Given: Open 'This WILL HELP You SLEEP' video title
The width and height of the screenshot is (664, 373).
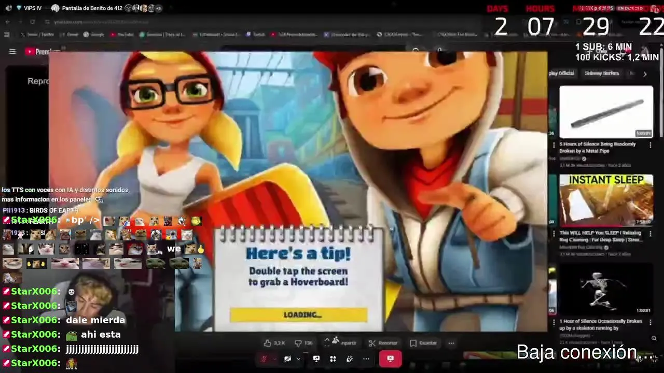Looking at the screenshot, I should coord(600,236).
